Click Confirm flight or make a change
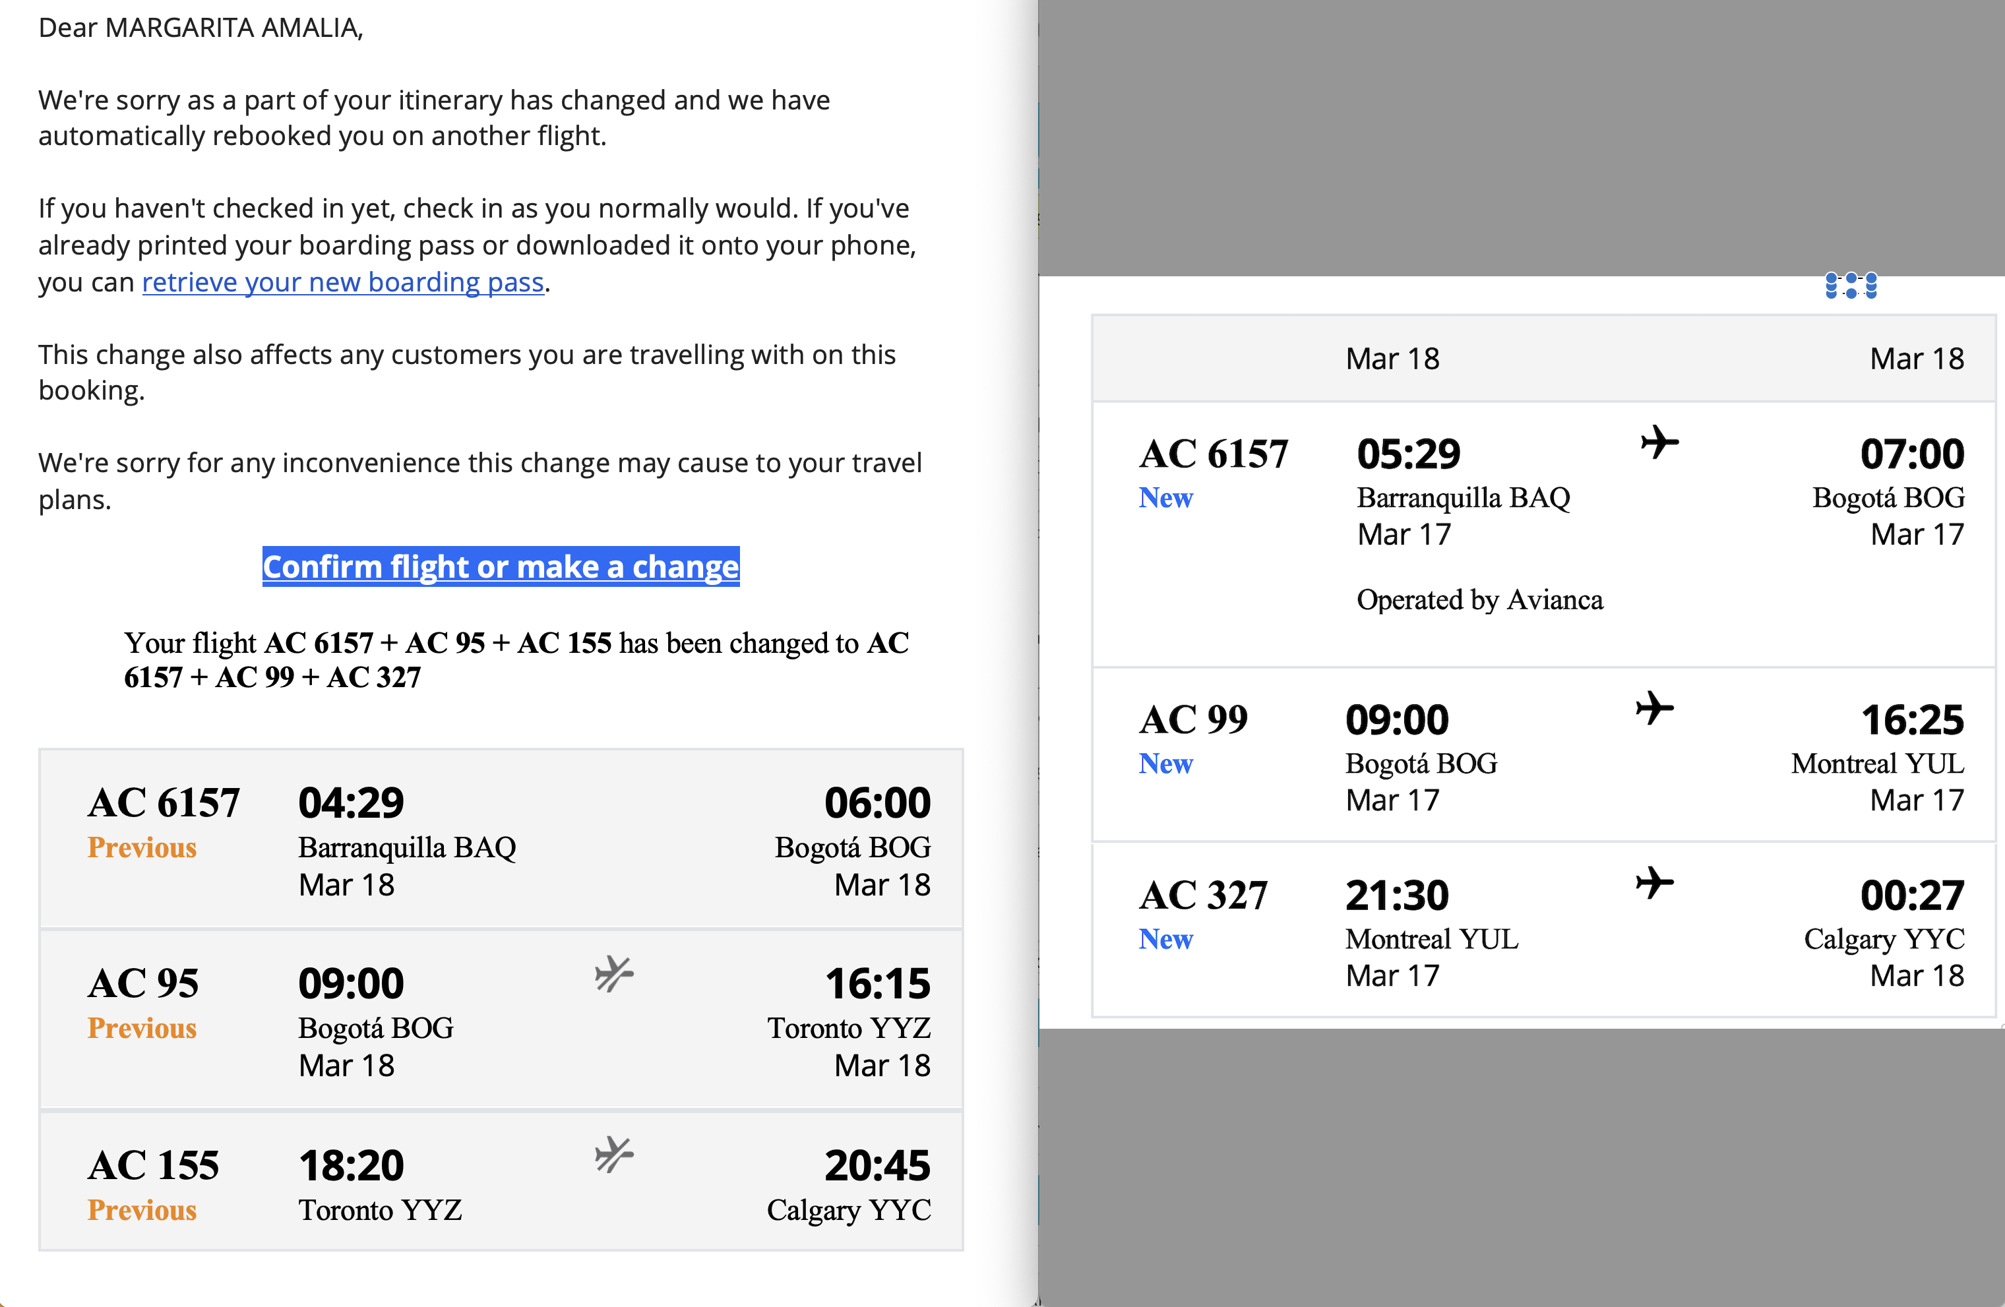Image resolution: width=2005 pixels, height=1307 pixels. pyautogui.click(x=501, y=566)
